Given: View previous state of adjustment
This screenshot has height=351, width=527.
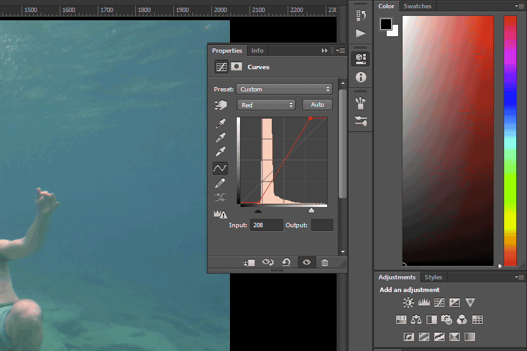Looking at the screenshot, I should 268,262.
